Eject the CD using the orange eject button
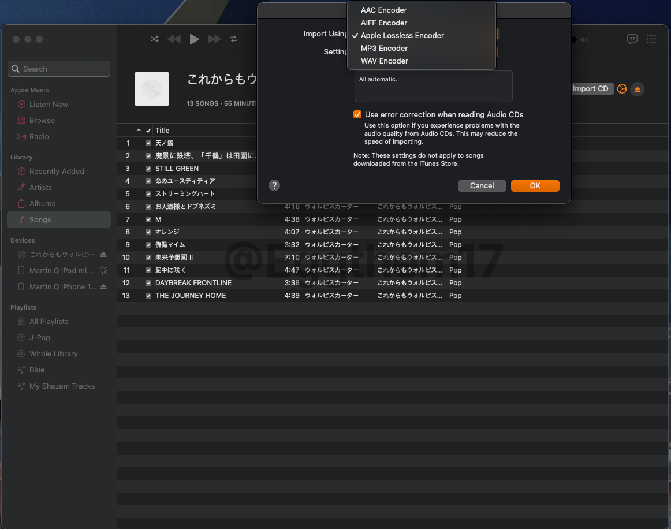Screen dimensions: 671x529 pos(637,89)
